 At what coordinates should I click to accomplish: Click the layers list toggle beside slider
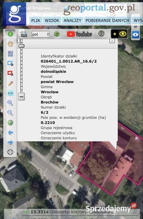[x=16, y=41]
